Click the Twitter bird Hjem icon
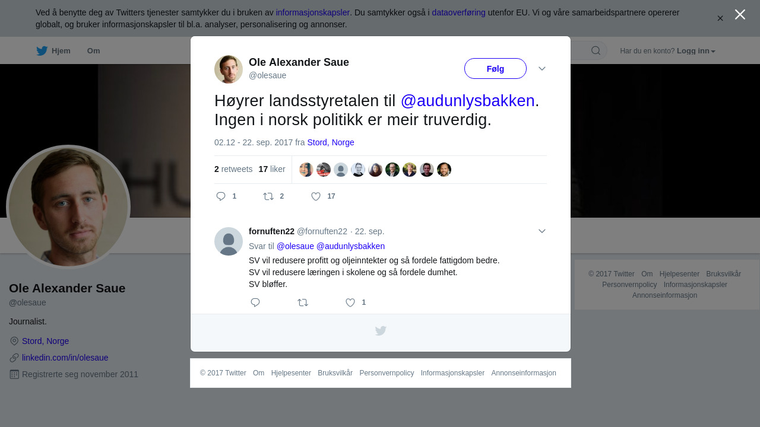This screenshot has width=760, height=427. coord(42,51)
